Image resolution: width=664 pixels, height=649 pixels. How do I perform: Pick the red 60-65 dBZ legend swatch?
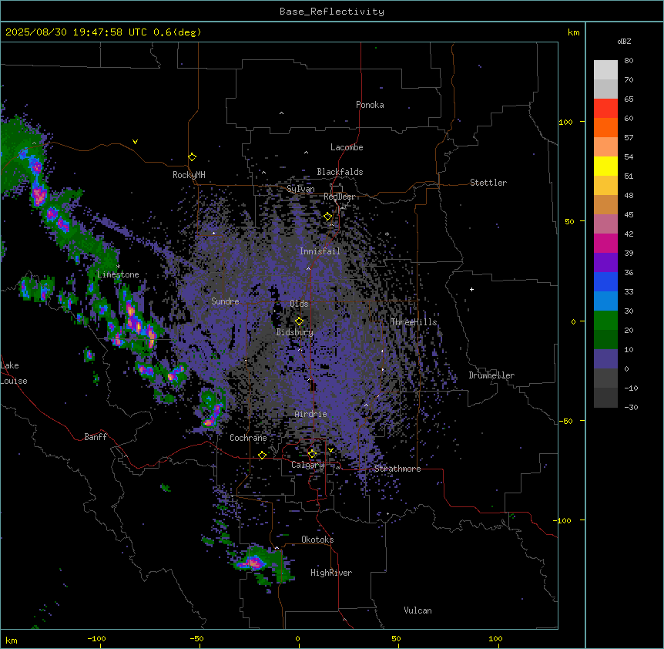[x=605, y=108]
